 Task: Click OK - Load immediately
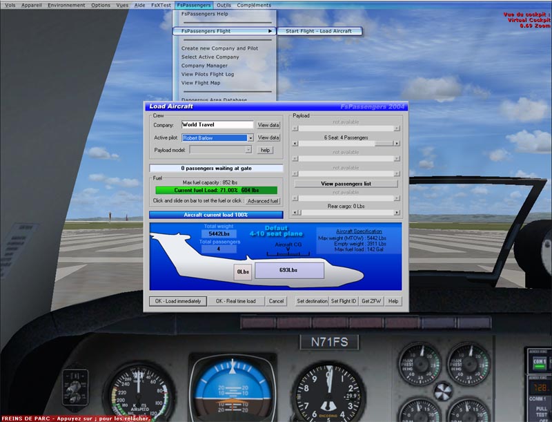tap(178, 301)
